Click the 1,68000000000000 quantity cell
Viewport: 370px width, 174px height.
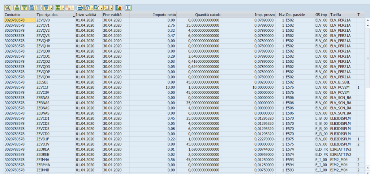point(199,149)
